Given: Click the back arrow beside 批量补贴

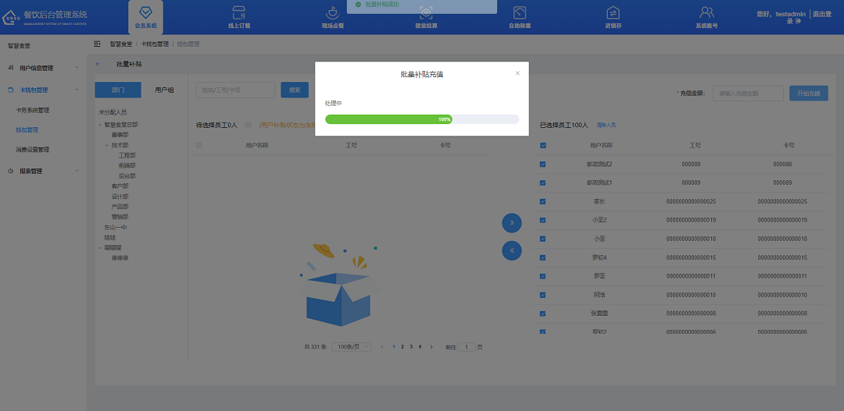Looking at the screenshot, I should point(98,64).
